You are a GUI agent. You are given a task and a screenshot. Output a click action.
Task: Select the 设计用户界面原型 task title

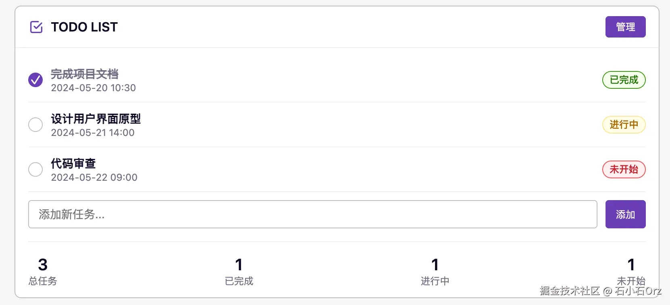point(96,119)
